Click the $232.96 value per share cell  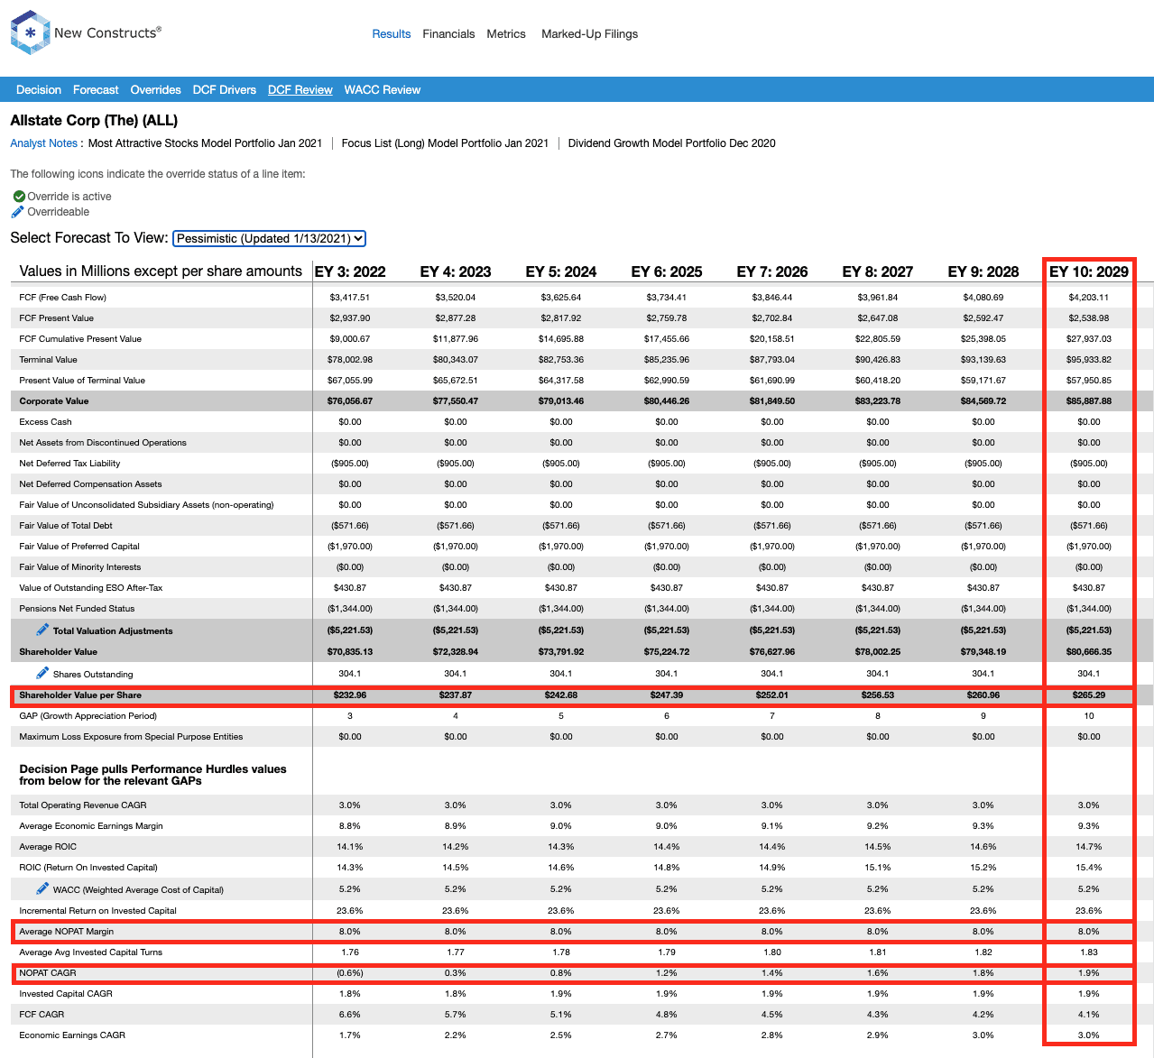[350, 695]
